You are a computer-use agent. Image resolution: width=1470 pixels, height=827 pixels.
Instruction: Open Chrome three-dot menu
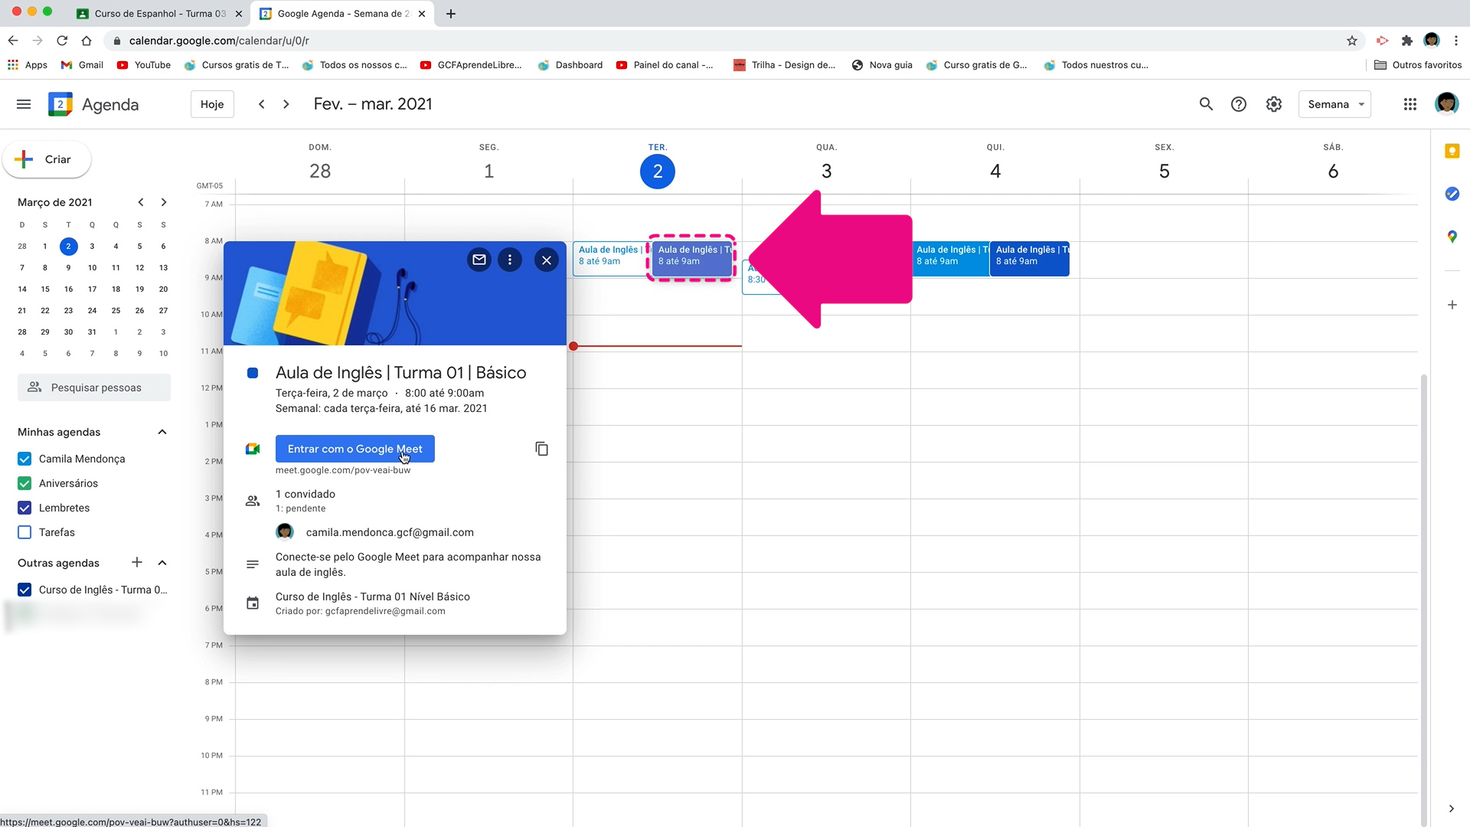[x=1456, y=41]
